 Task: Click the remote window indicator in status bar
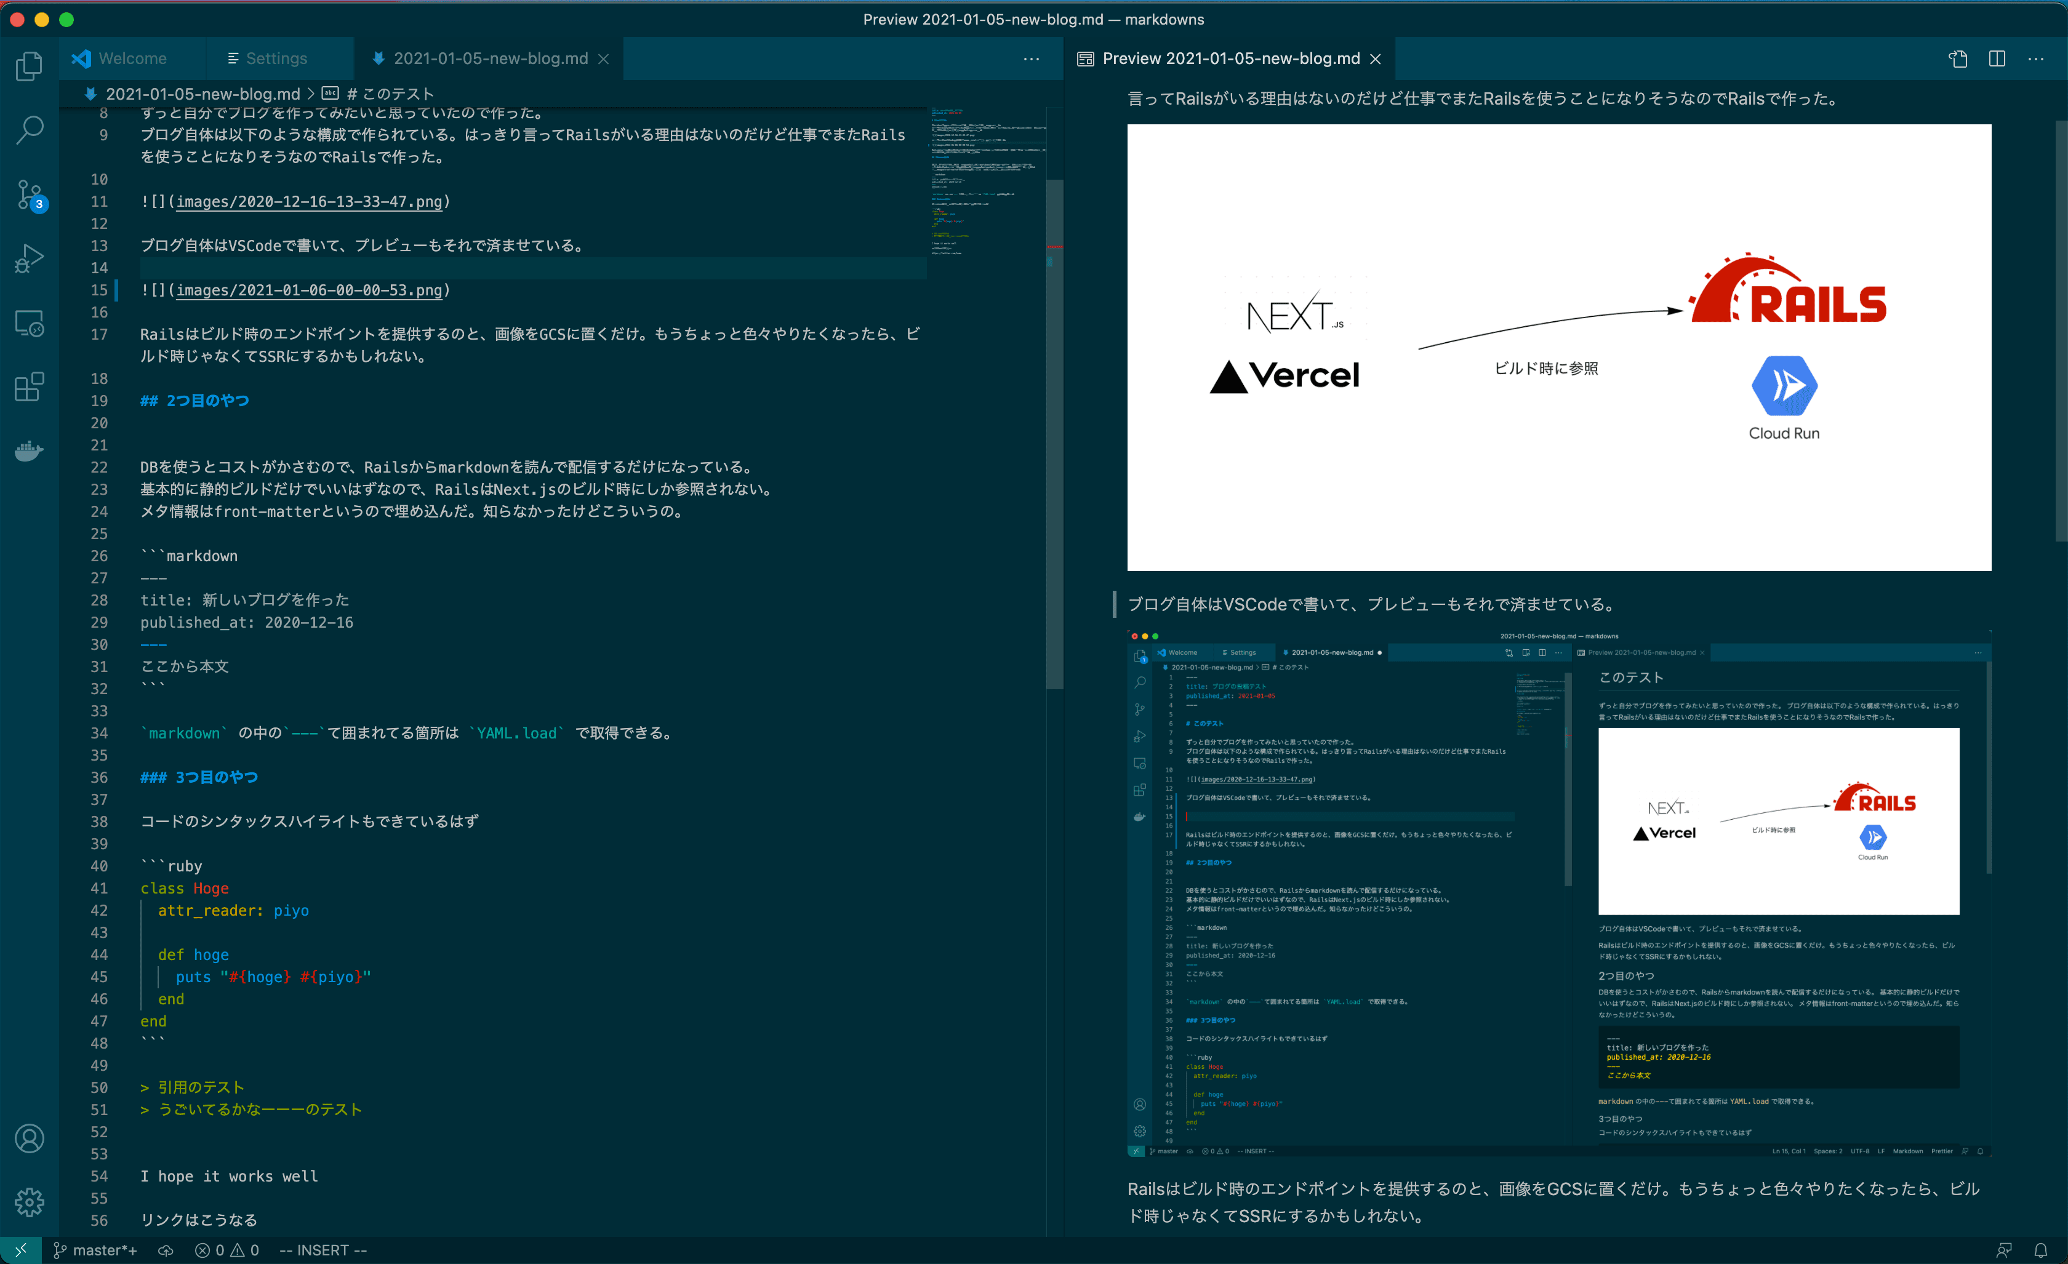(x=20, y=1250)
